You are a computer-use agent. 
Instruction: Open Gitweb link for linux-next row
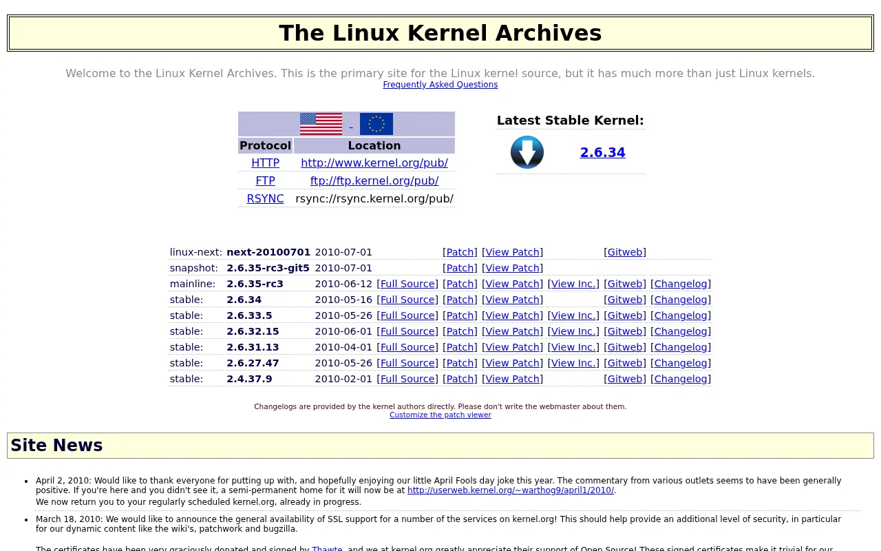click(x=625, y=252)
